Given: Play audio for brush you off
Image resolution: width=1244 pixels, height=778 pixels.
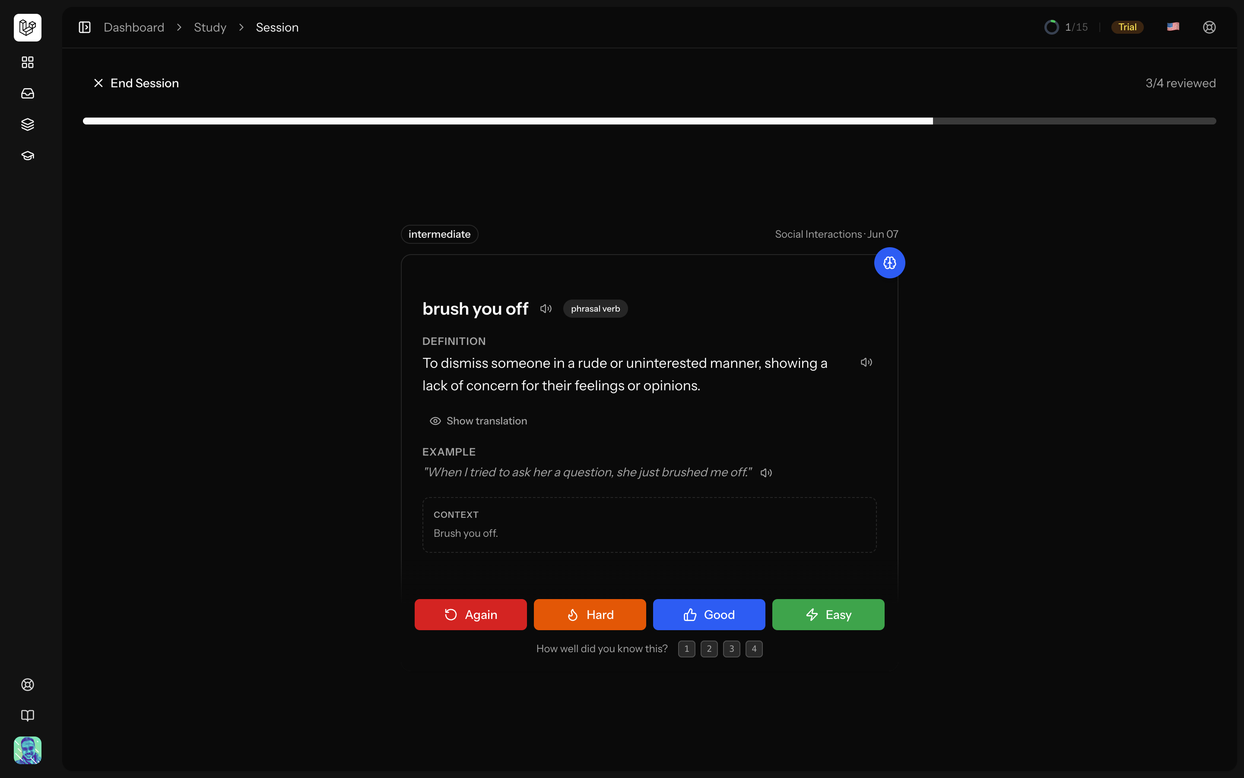Looking at the screenshot, I should pos(546,309).
